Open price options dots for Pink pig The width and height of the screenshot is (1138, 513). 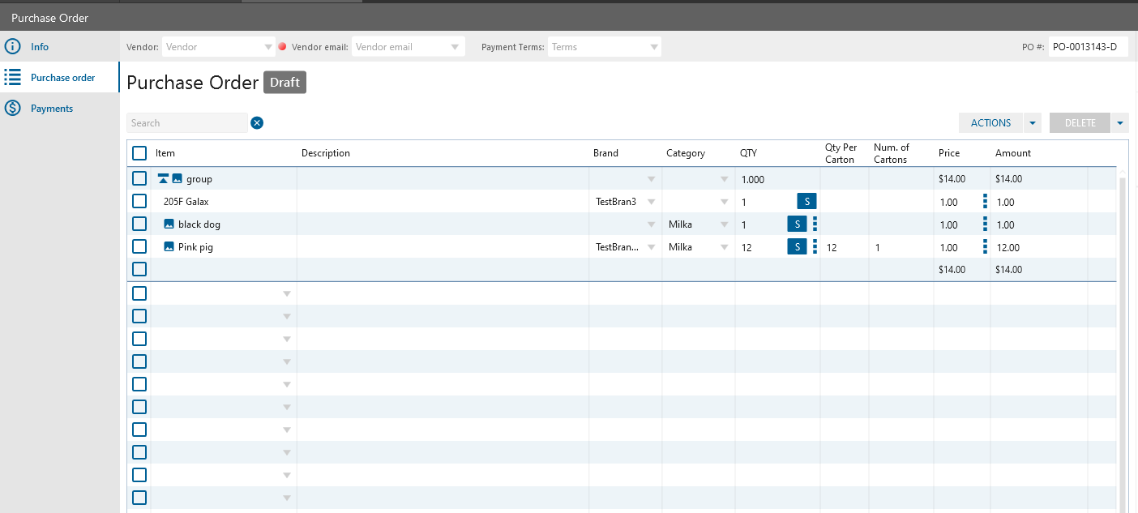985,247
